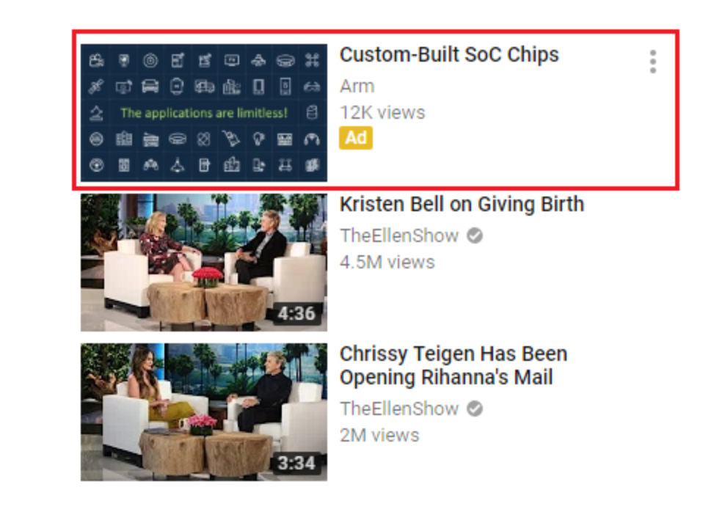Click the 4:36 duration badge
This screenshot has height=509, width=703.
point(296,314)
